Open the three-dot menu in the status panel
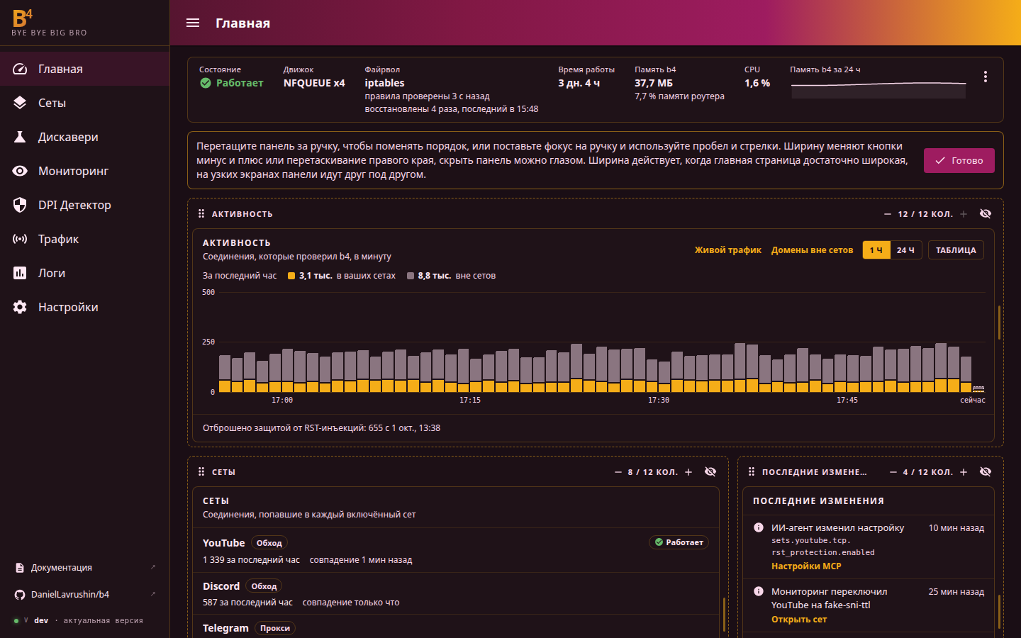 point(985,77)
